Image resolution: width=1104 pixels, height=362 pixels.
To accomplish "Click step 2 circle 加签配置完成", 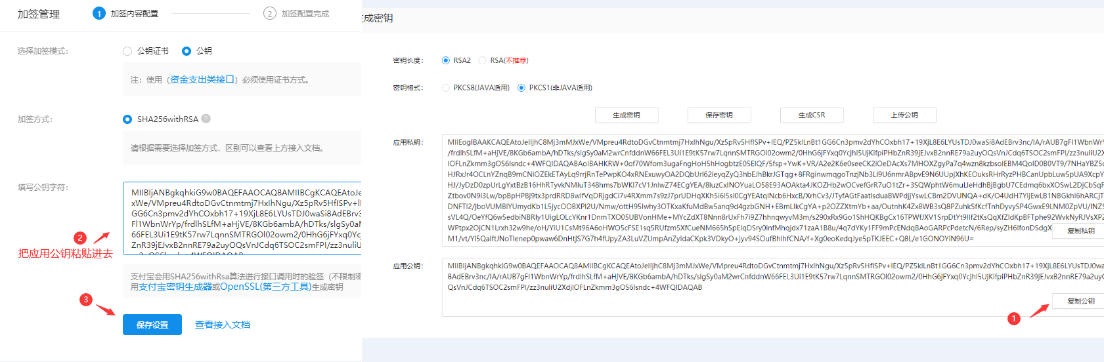I will coord(269,14).
